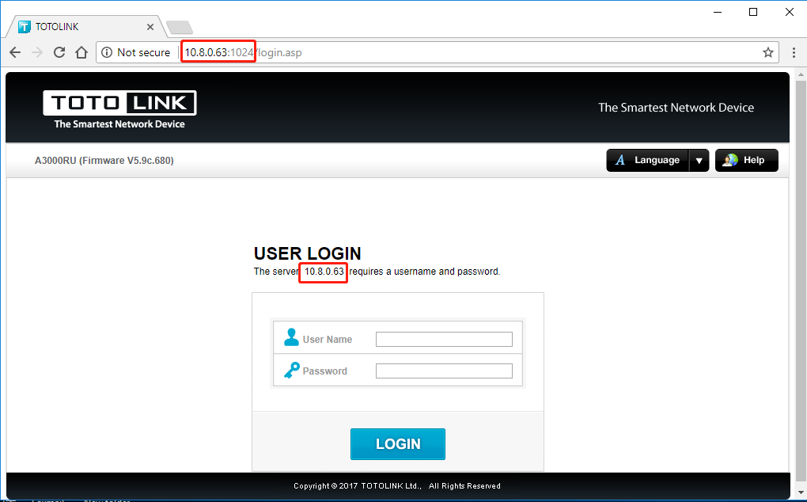Open the Help button
The height and width of the screenshot is (502, 807).
(746, 160)
